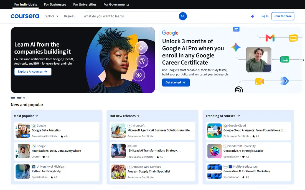Click Vanderbilt University logo icon
The height and width of the screenshot is (190, 305).
tap(225, 146)
